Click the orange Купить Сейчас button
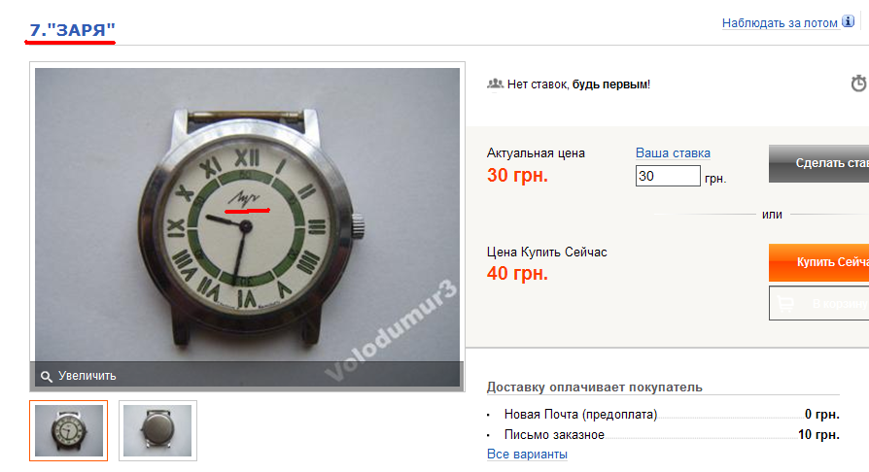The height and width of the screenshot is (472, 869). (819, 262)
